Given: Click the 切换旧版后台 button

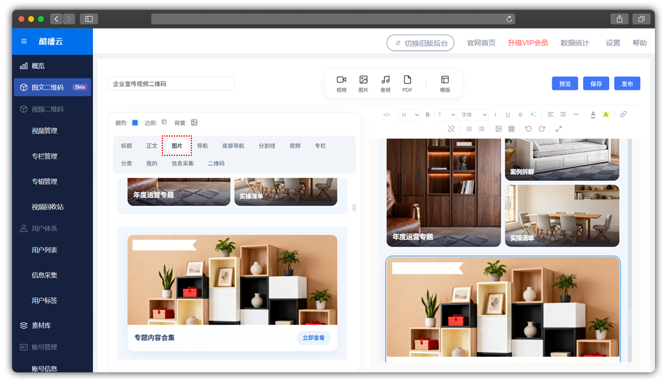Looking at the screenshot, I should coord(420,43).
